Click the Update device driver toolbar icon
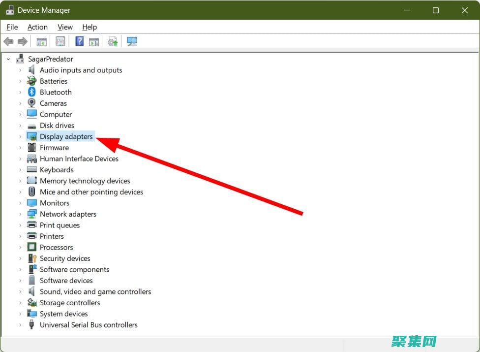The width and height of the screenshot is (480, 352). (x=113, y=42)
